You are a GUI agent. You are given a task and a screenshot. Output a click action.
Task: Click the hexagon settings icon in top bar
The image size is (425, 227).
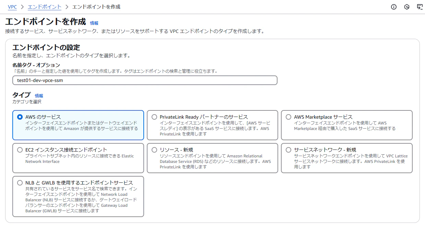point(407,7)
